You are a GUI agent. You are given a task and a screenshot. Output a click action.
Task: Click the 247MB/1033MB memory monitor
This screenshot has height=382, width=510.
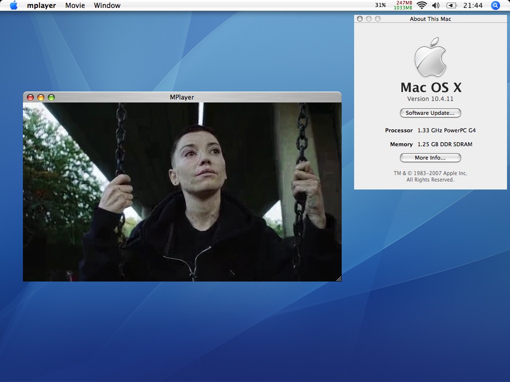[403, 5]
